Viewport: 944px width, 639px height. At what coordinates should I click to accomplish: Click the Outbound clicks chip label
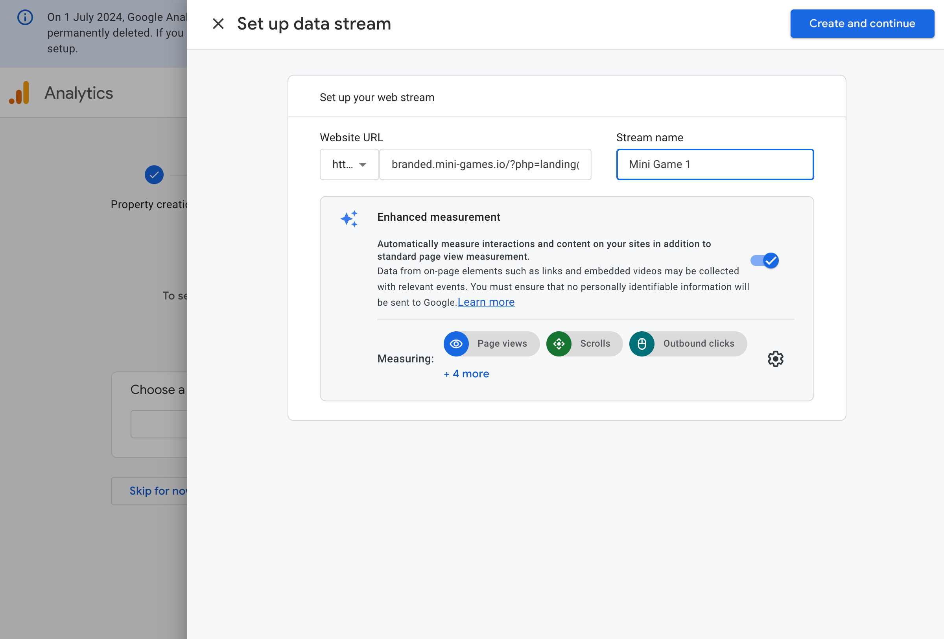pyautogui.click(x=698, y=344)
